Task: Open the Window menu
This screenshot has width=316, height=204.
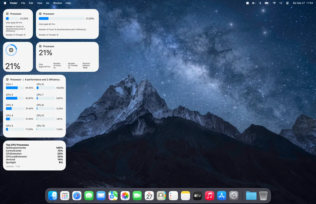Action: tap(57, 3)
